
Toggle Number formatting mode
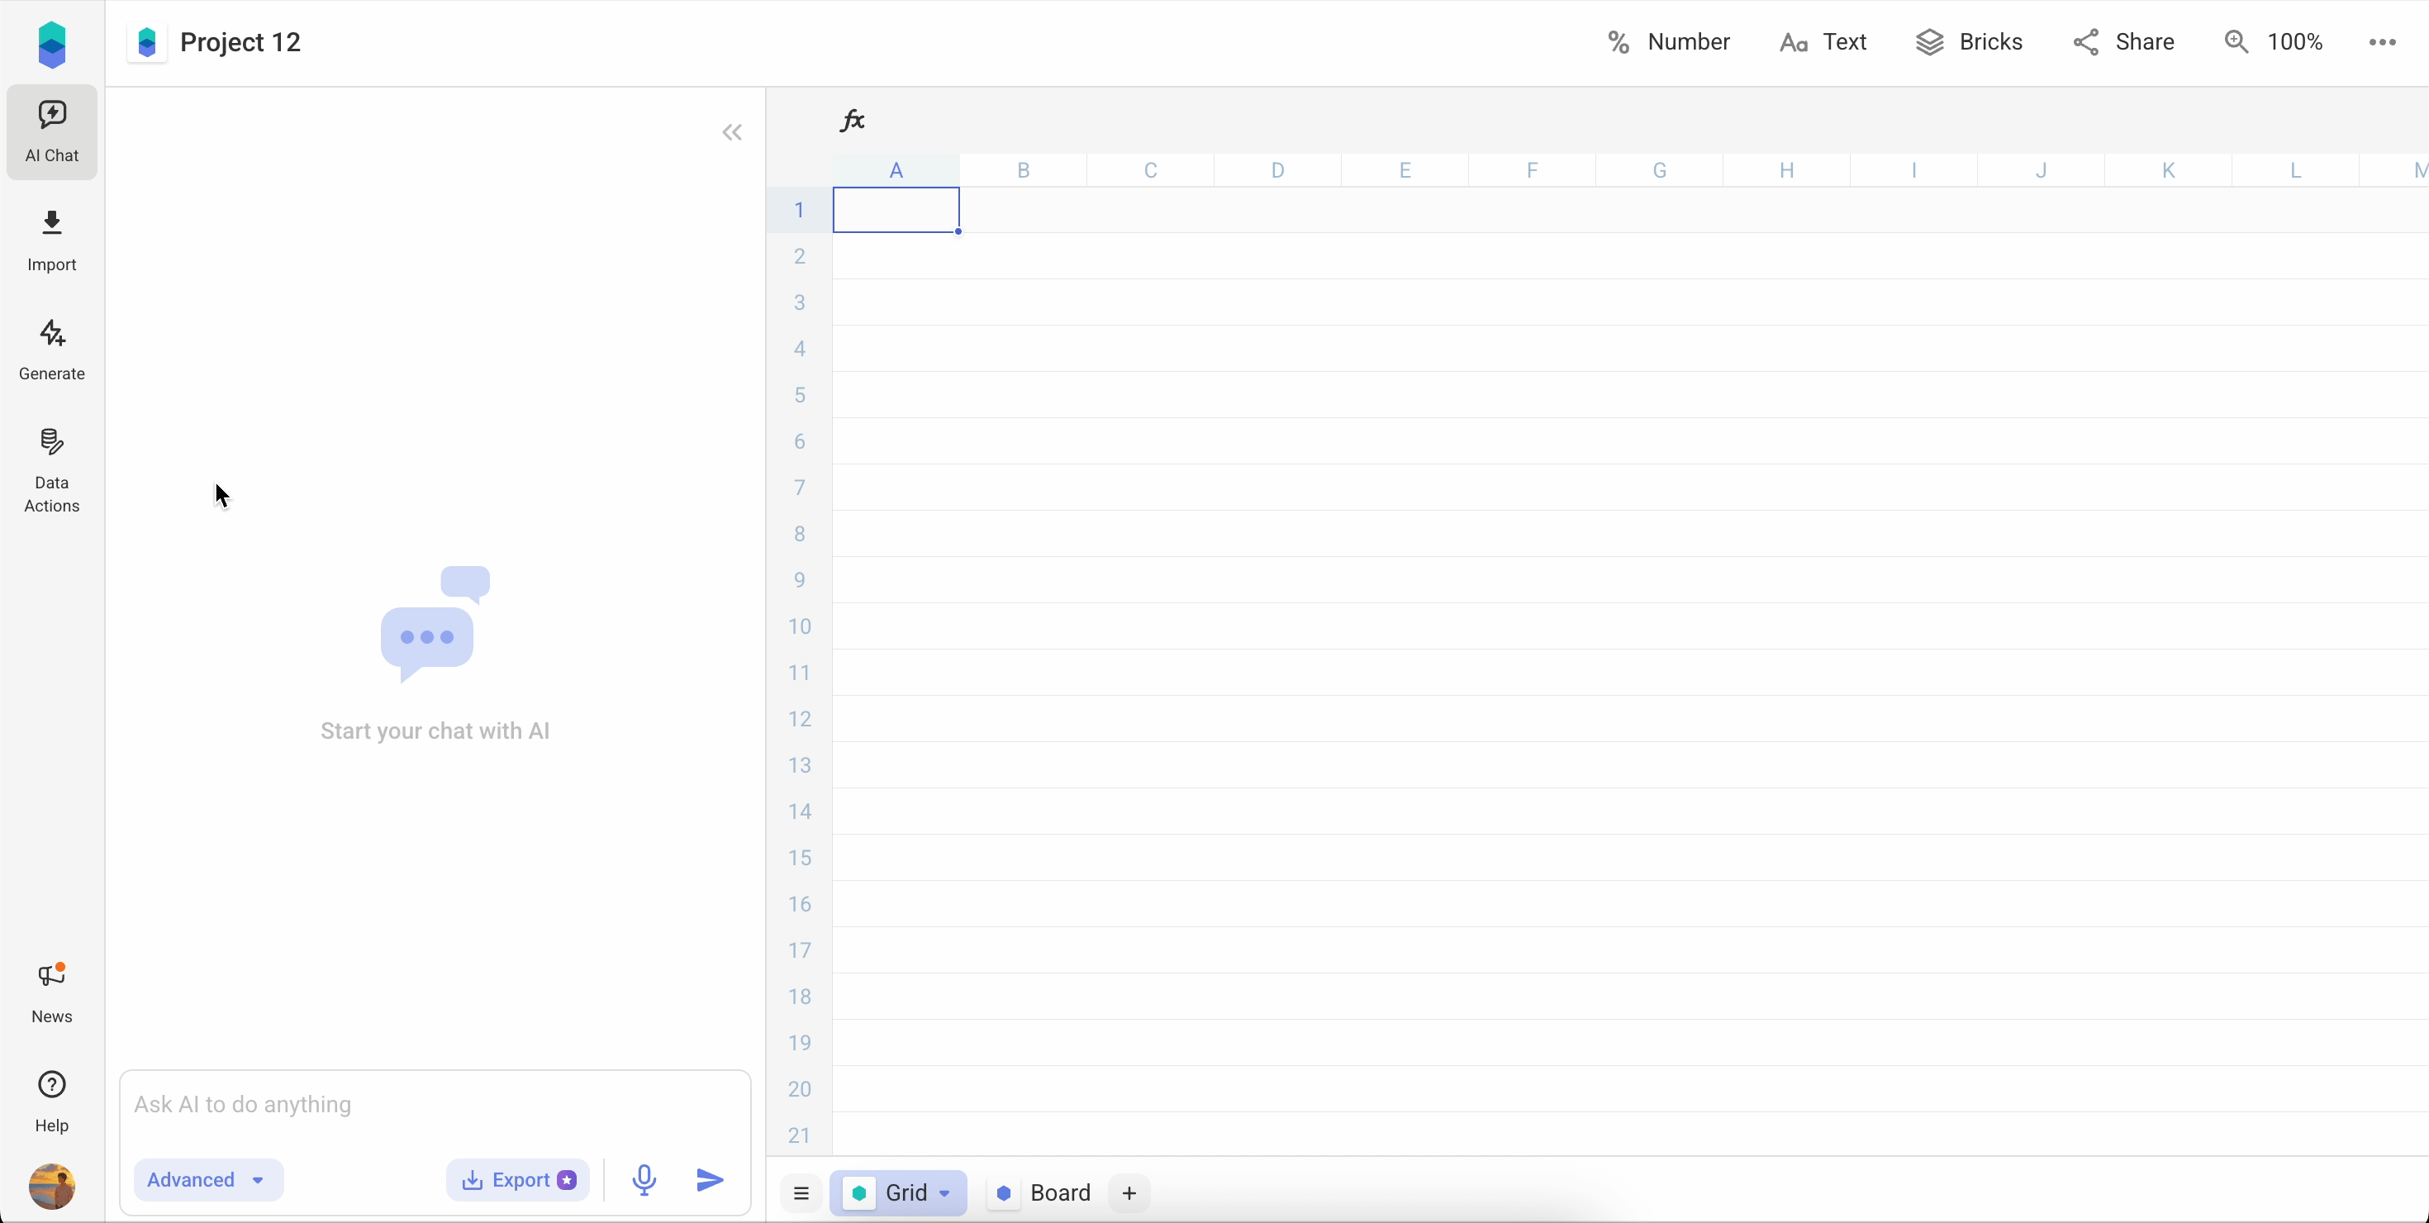click(1666, 40)
